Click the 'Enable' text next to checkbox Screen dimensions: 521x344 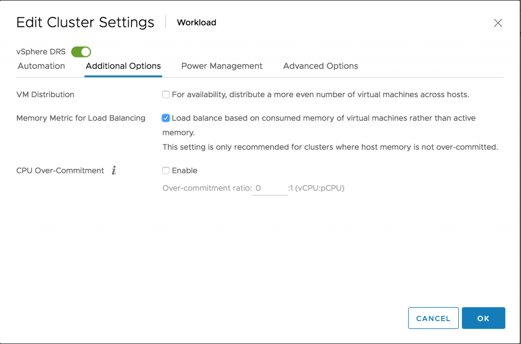[x=185, y=171]
